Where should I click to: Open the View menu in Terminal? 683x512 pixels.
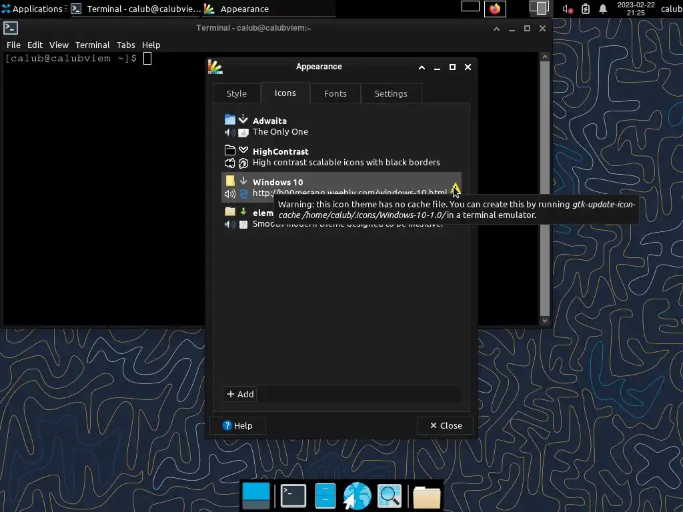(x=59, y=45)
